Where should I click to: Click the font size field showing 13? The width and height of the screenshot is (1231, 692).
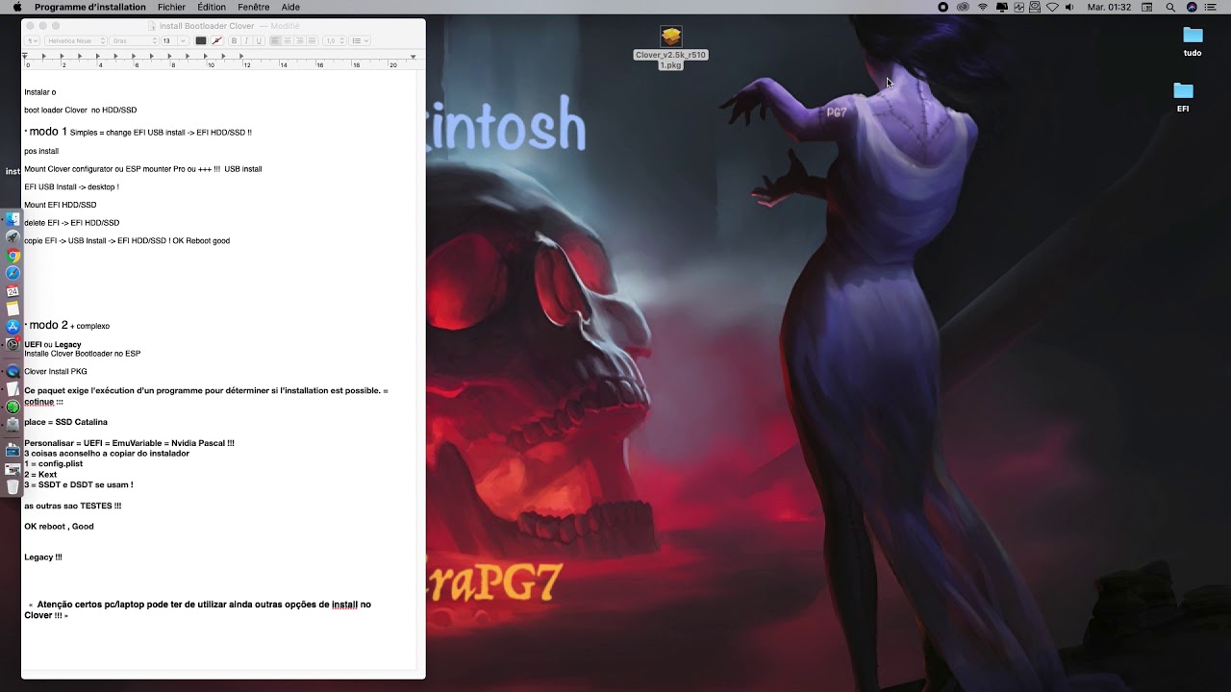167,41
